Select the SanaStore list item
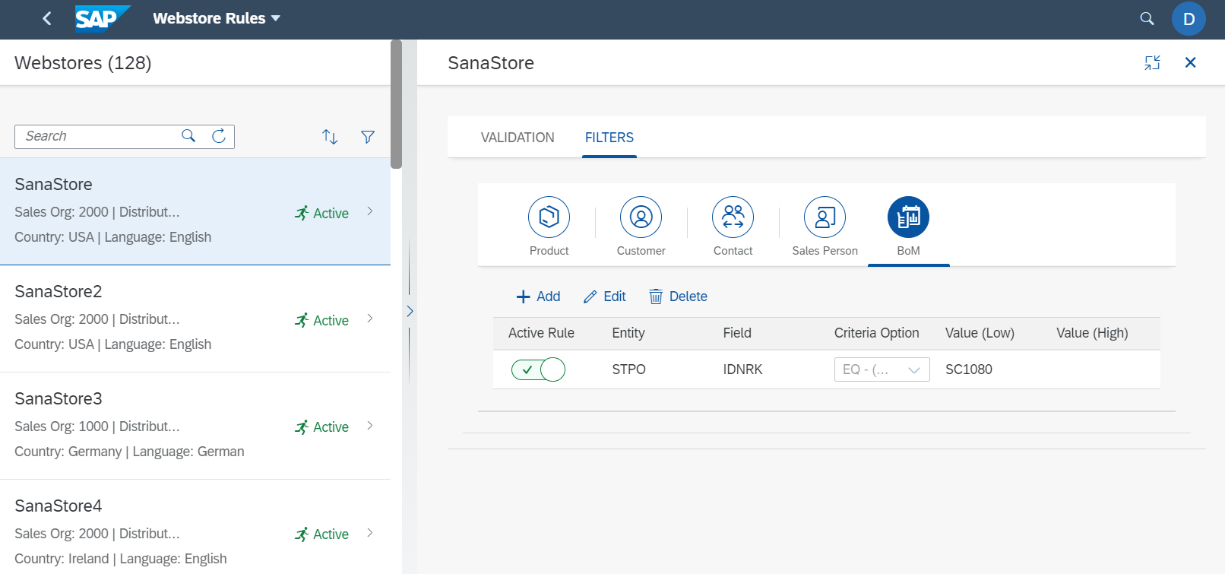Screen dimensions: 1225x574 (195, 211)
